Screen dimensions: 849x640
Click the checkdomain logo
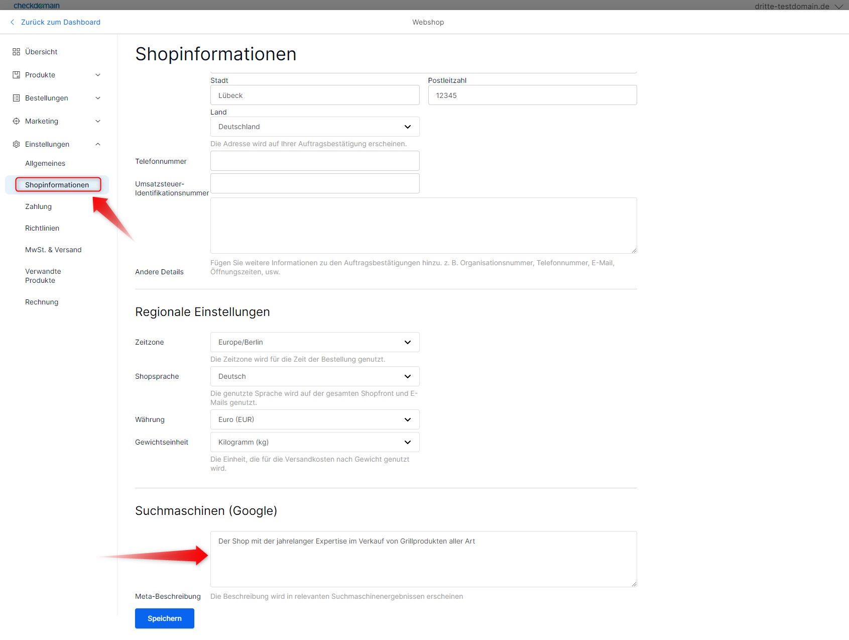[x=36, y=6]
